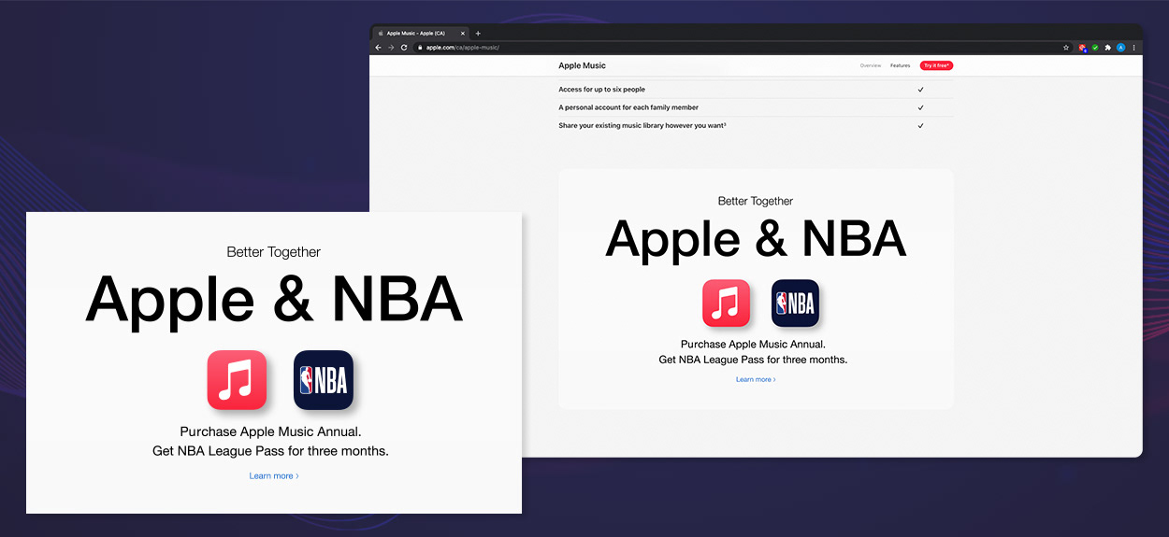Open Learn more link in the enlarged card

pyautogui.click(x=274, y=476)
